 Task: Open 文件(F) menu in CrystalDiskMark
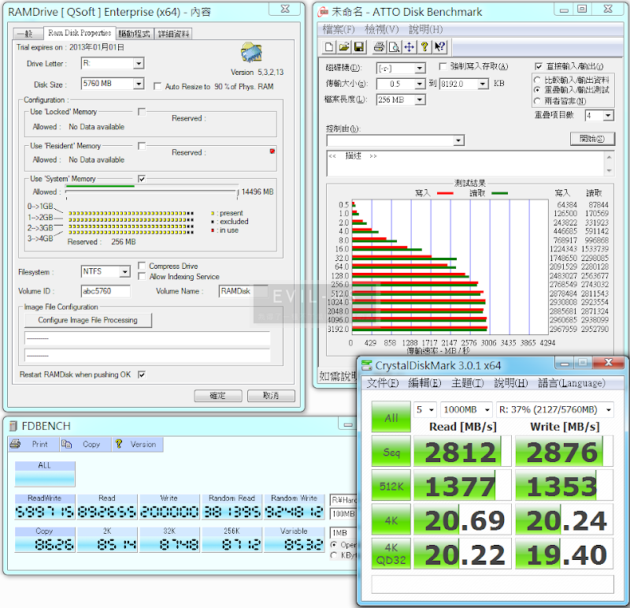point(382,382)
